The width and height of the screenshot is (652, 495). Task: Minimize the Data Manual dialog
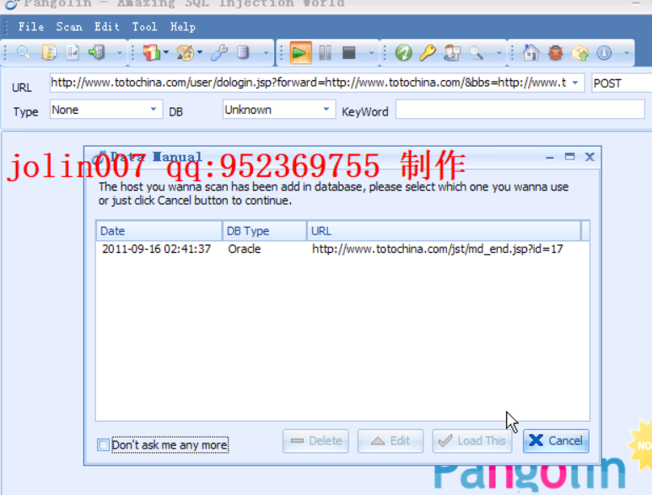[x=550, y=157]
